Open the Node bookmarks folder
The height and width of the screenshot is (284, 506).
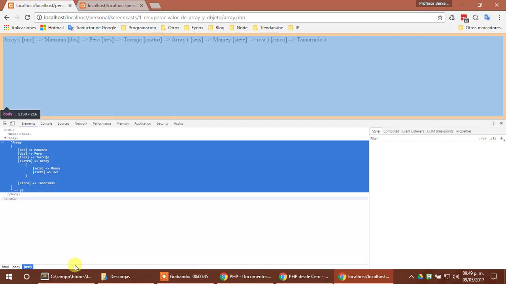tap(238, 28)
